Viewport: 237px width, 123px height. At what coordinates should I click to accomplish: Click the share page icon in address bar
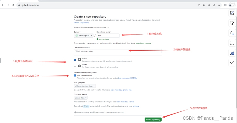click(214, 5)
